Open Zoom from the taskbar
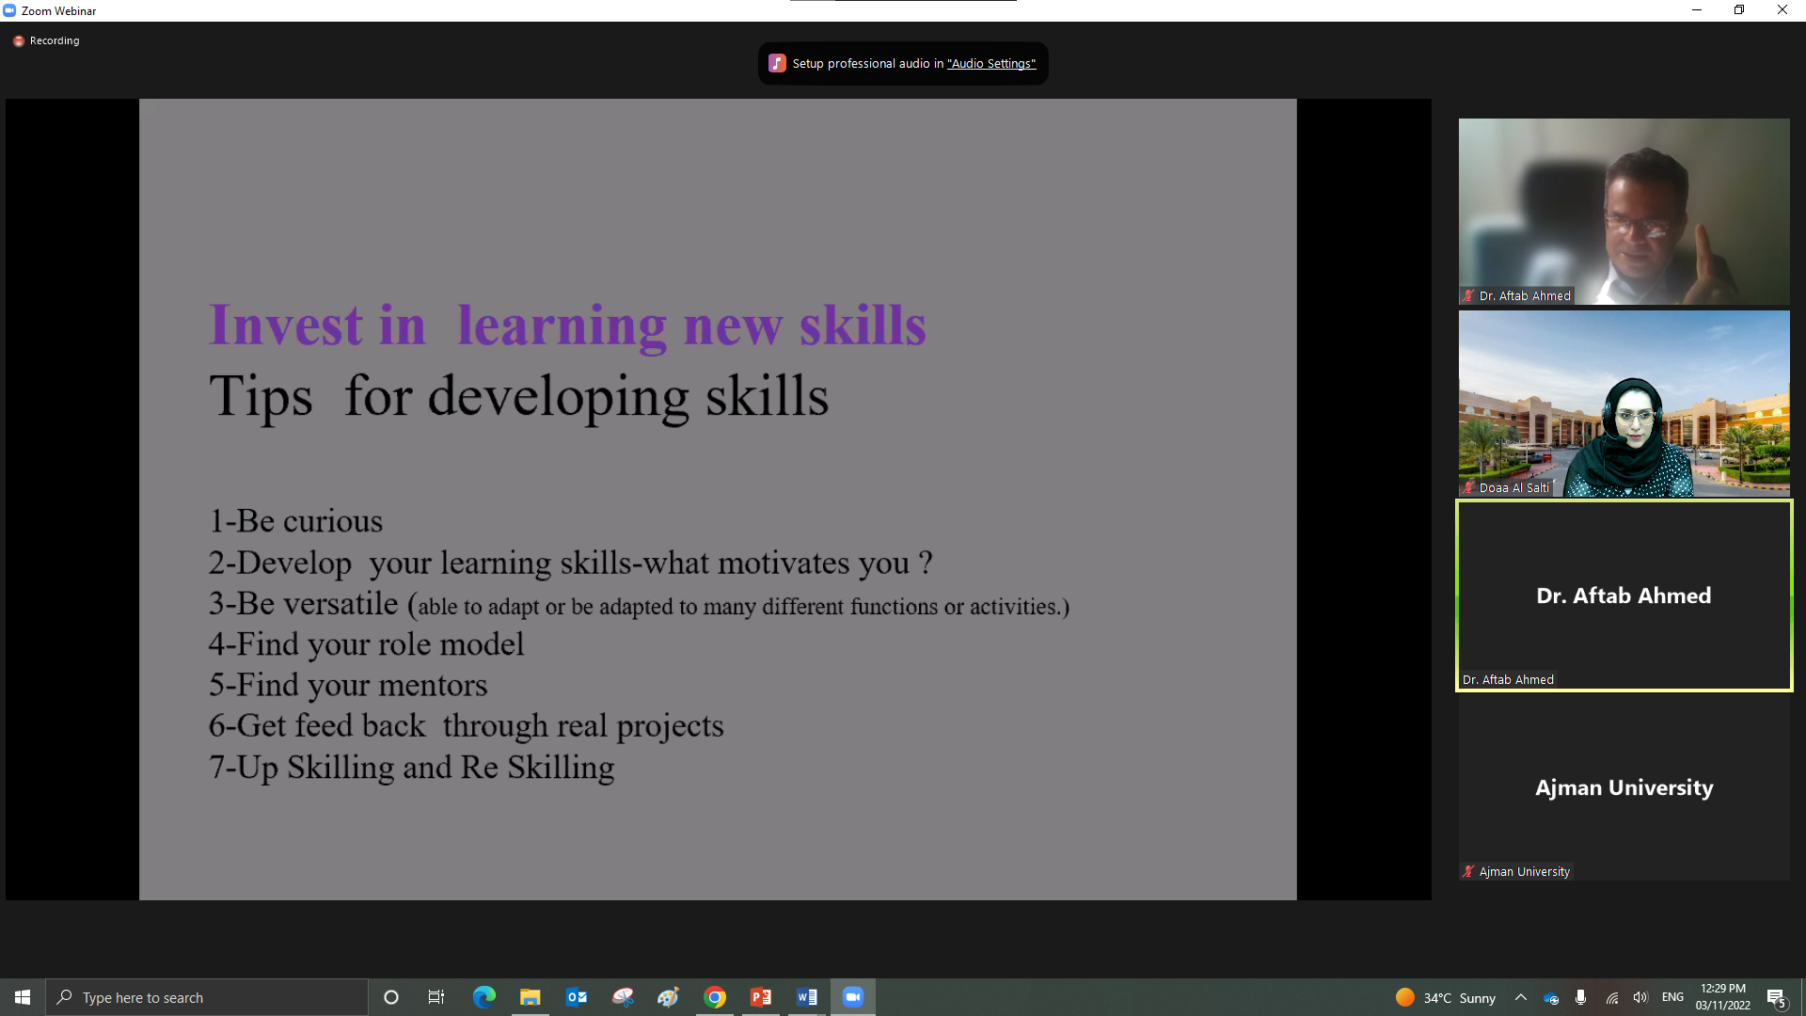The width and height of the screenshot is (1806, 1016). tap(852, 997)
